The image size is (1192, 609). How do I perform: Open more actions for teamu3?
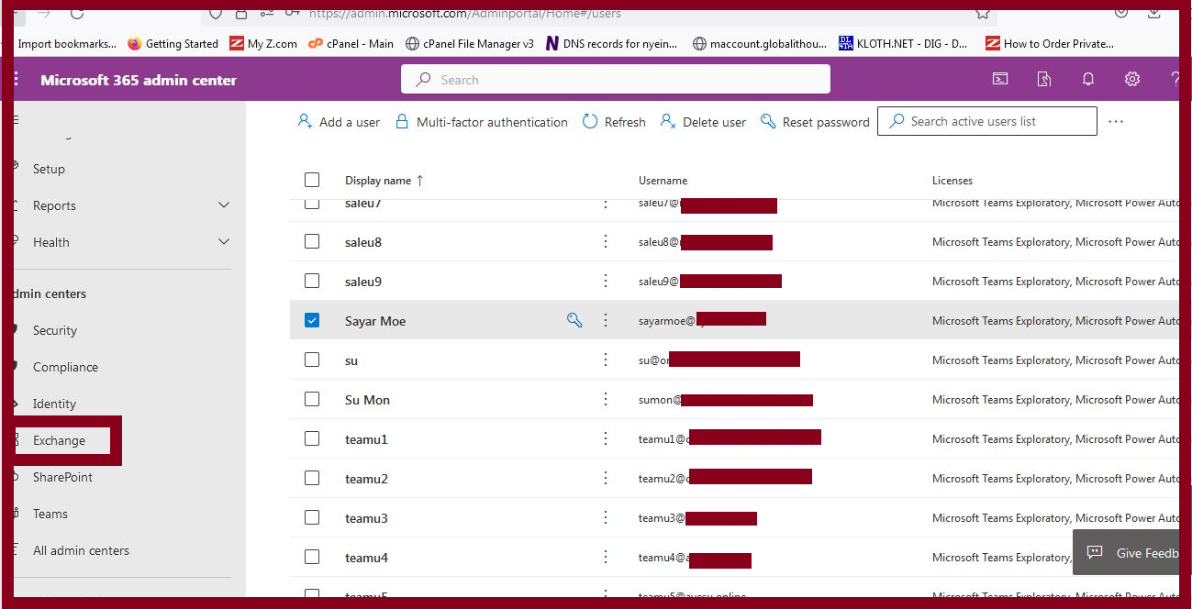[606, 517]
